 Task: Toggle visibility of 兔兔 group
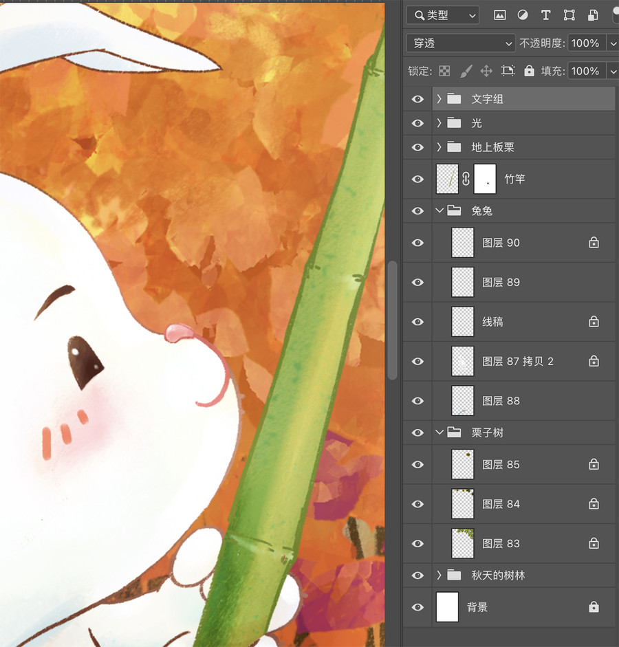(x=417, y=211)
